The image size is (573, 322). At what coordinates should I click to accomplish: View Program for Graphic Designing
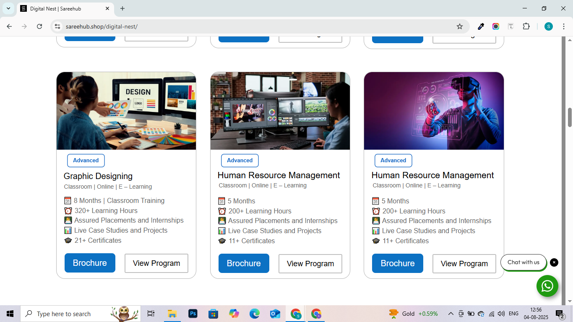pos(156,263)
